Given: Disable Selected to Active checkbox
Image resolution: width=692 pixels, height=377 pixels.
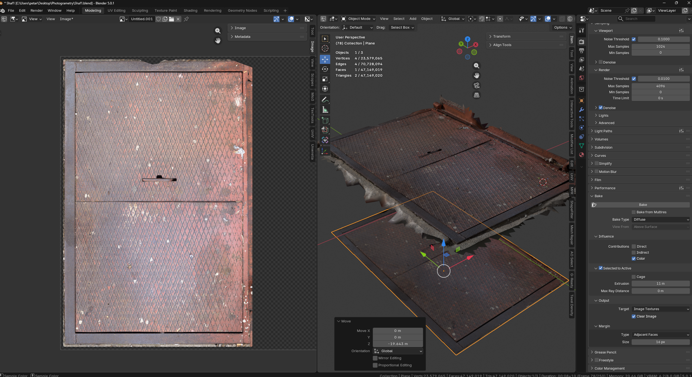Looking at the screenshot, I should tap(600, 268).
